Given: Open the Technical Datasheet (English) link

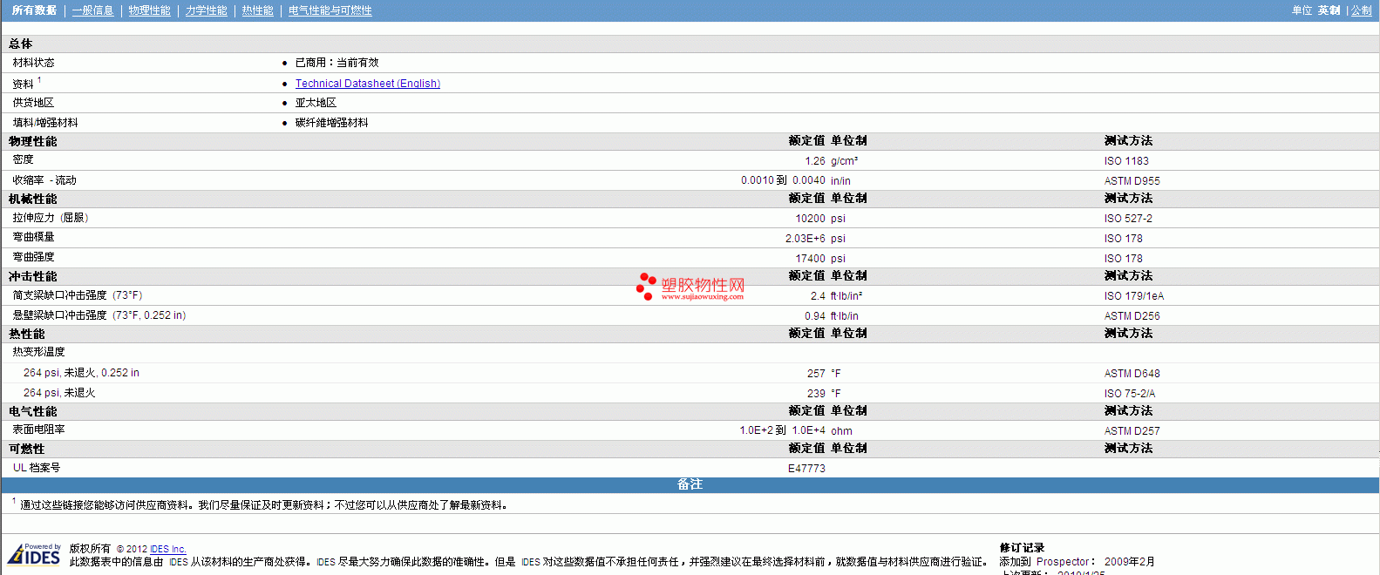Looking at the screenshot, I should (368, 84).
